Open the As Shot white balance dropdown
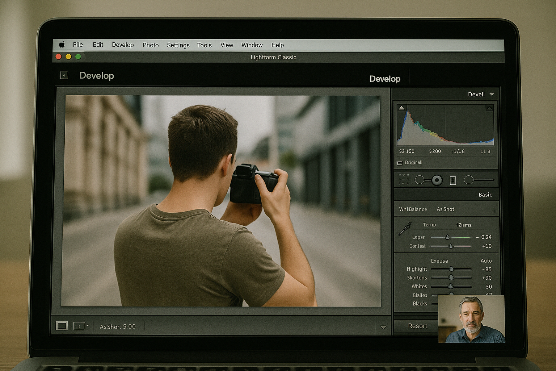 point(445,209)
